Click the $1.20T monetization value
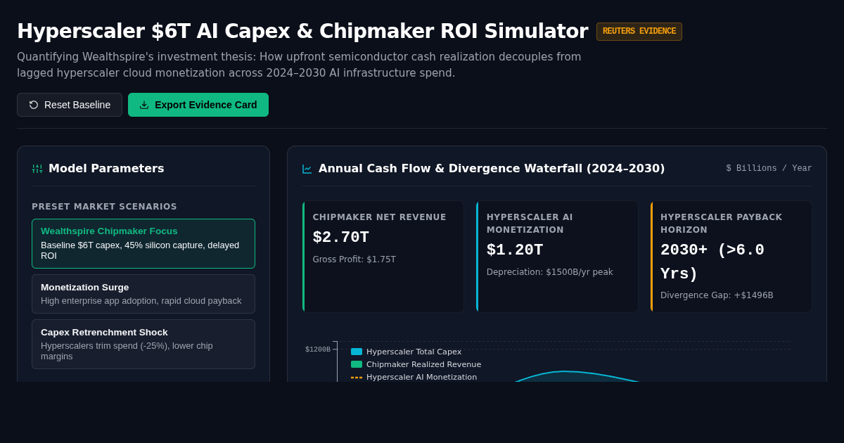The image size is (844, 443). point(515,250)
